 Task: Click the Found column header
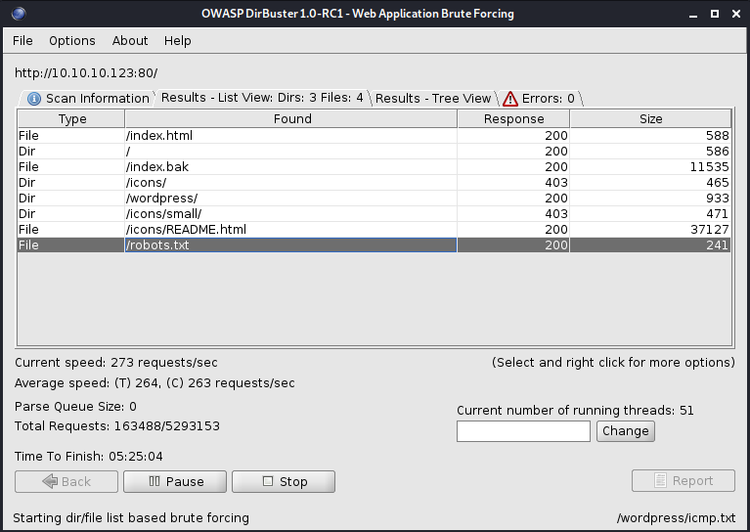tap(291, 119)
